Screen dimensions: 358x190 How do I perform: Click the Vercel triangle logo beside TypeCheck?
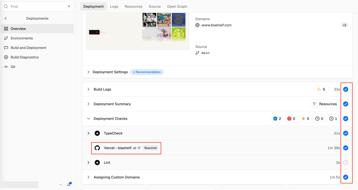tap(97, 133)
